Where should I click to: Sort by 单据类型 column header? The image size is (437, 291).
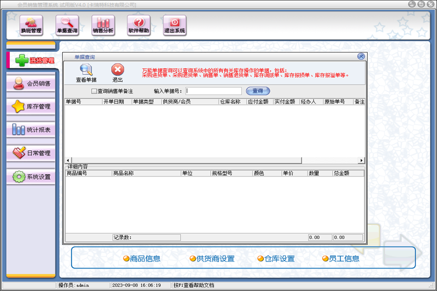tap(146, 102)
